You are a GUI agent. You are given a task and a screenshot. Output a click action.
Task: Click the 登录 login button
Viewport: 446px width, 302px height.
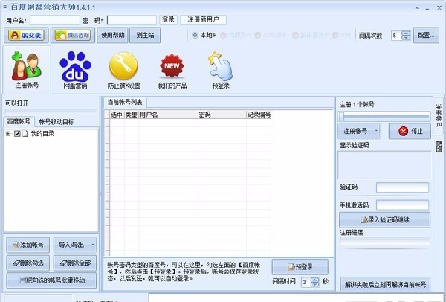[x=168, y=19]
